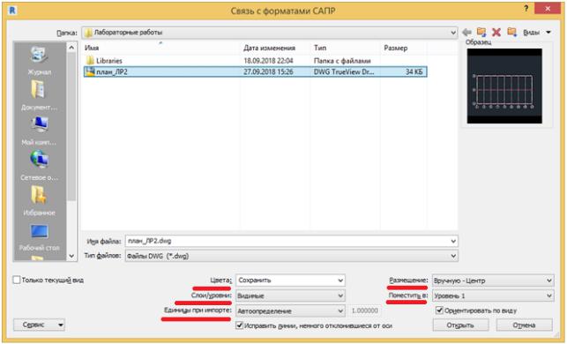
Task: Open the Виды views dropdown
Action: 537,33
